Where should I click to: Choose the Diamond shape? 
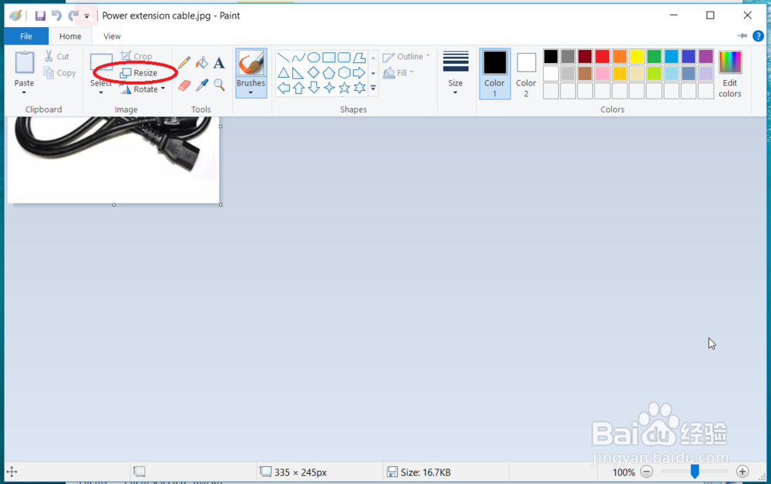pyautogui.click(x=313, y=73)
